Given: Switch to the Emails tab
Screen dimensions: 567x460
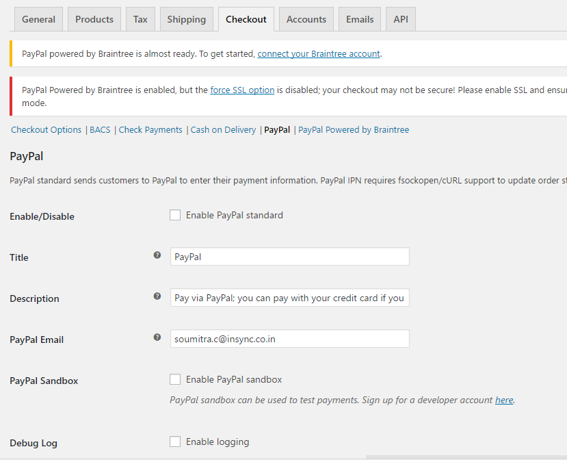Looking at the screenshot, I should pos(360,19).
